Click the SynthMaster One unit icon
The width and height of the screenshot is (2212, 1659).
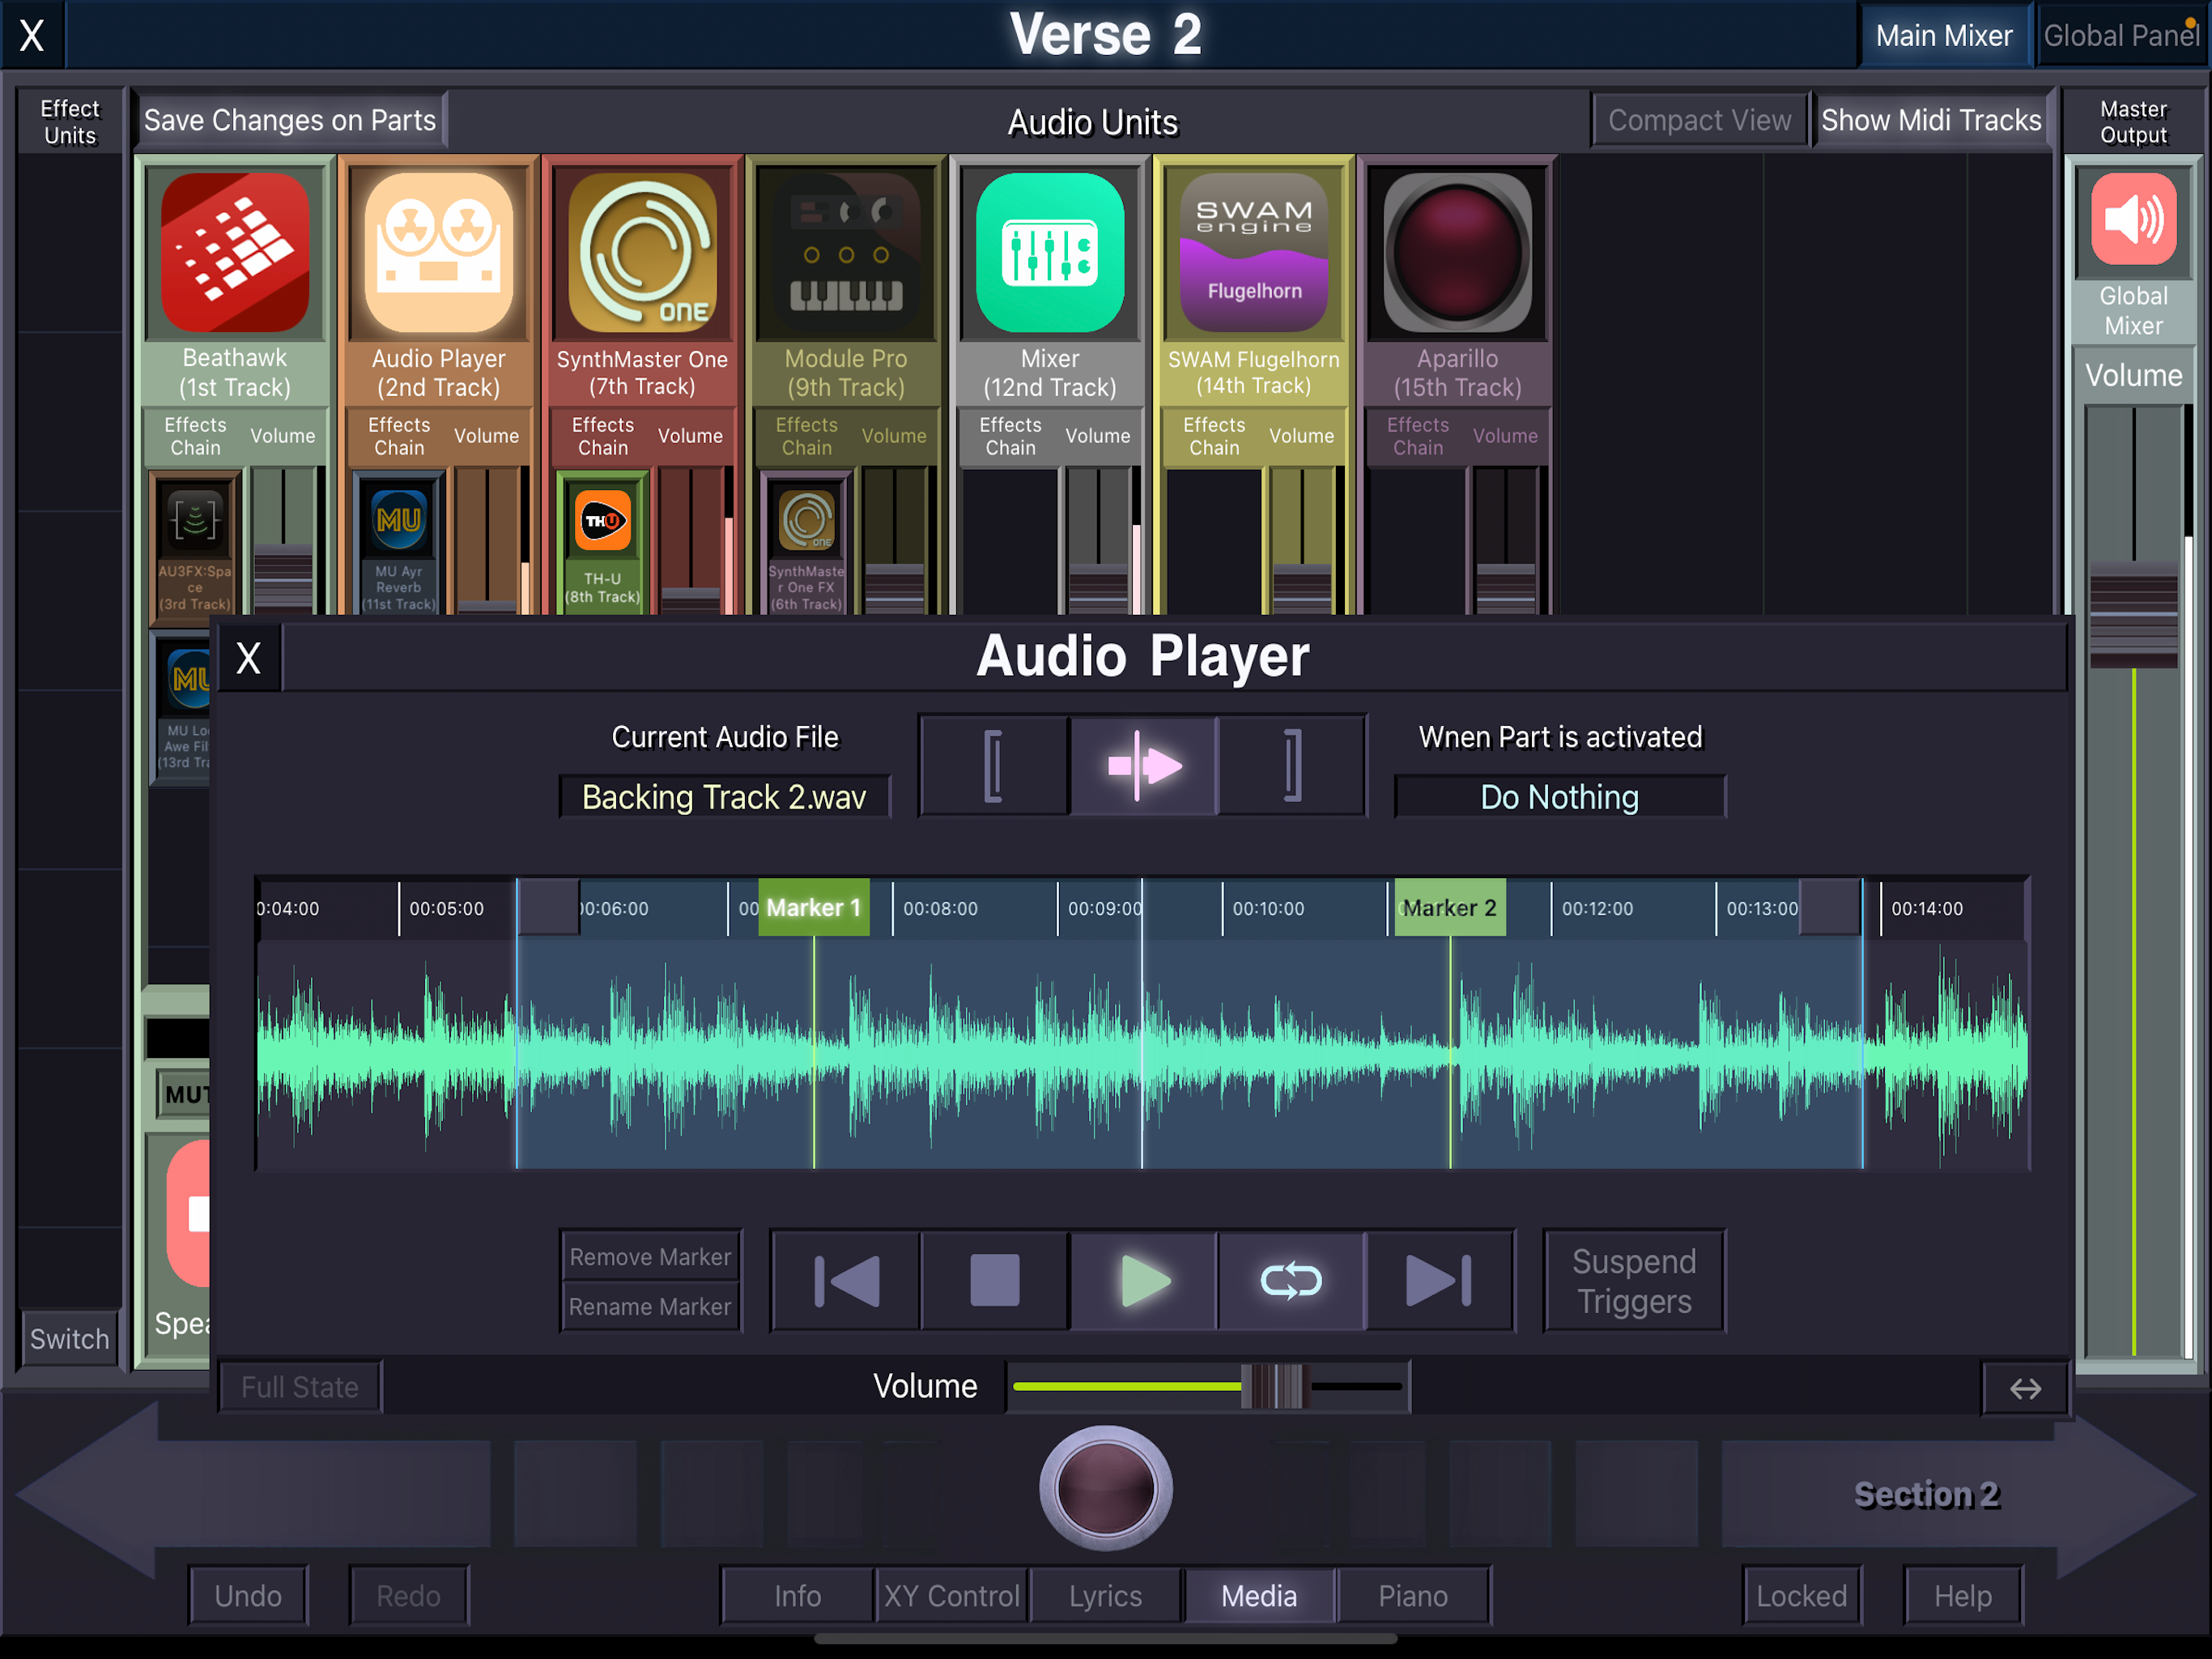click(x=642, y=252)
